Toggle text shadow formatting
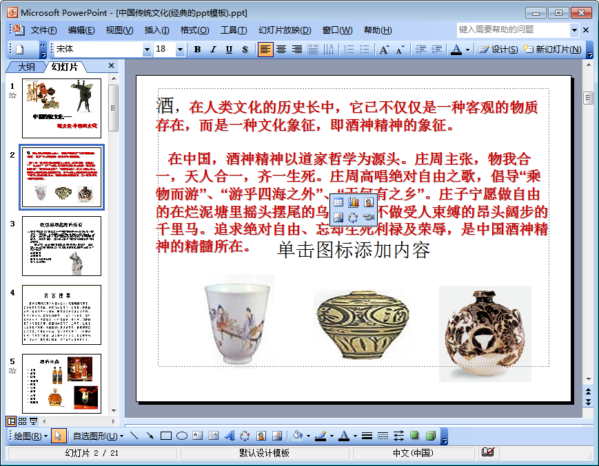Screen dimensions: 599x466 point(245,50)
